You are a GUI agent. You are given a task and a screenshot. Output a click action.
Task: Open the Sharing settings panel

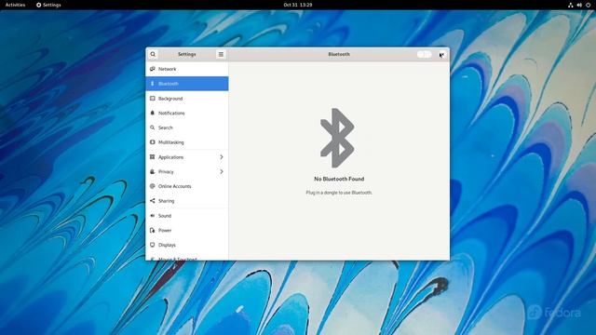187,201
